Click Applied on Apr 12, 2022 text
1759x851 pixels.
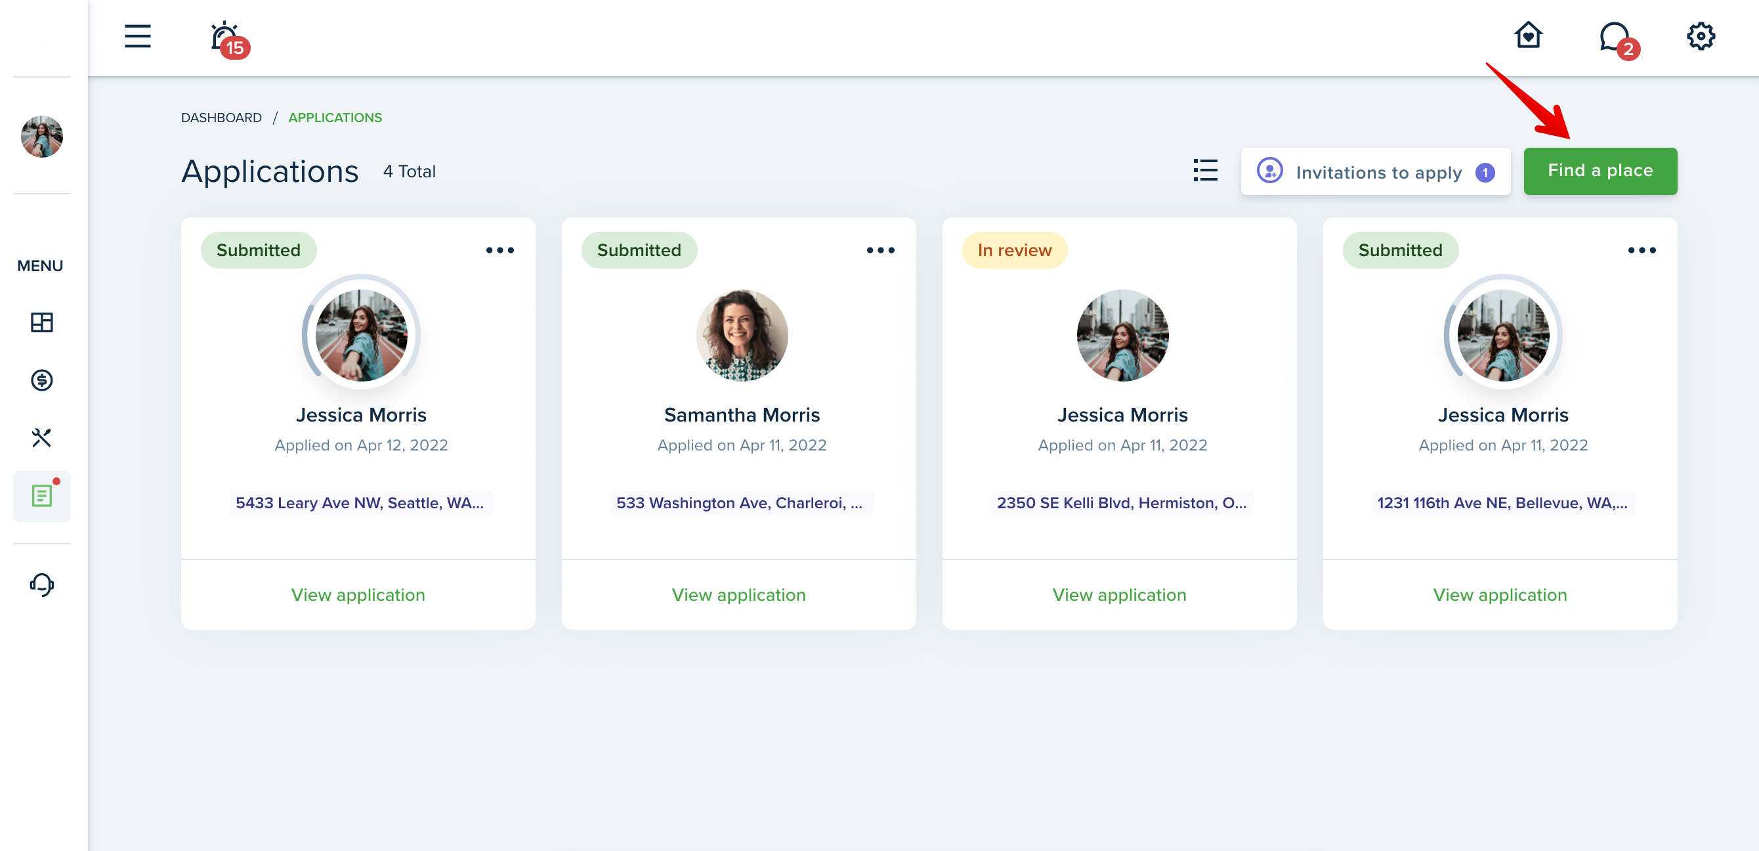click(361, 445)
